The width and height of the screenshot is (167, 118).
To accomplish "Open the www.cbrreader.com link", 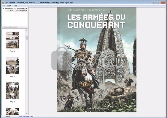I will tap(26, 116).
